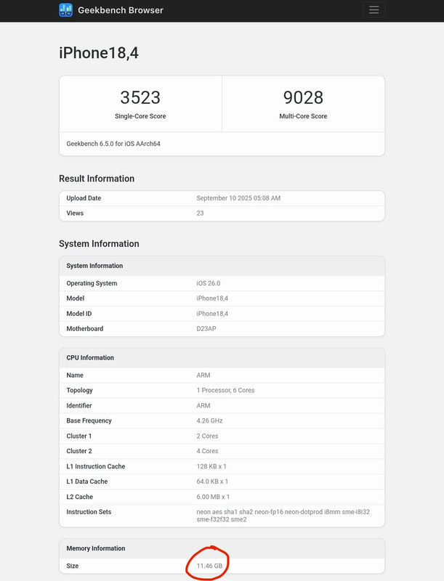The width and height of the screenshot is (444, 581).
Task: Open the hamburger navigation menu
Action: click(374, 10)
